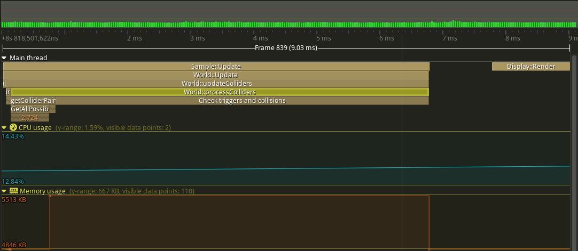Screen dimensions: 578x251
Task: Select the highlighted World::processColliders zone
Action: (220, 92)
